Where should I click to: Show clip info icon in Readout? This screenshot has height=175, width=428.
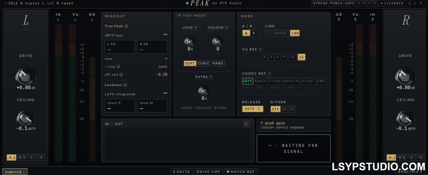(x=118, y=67)
